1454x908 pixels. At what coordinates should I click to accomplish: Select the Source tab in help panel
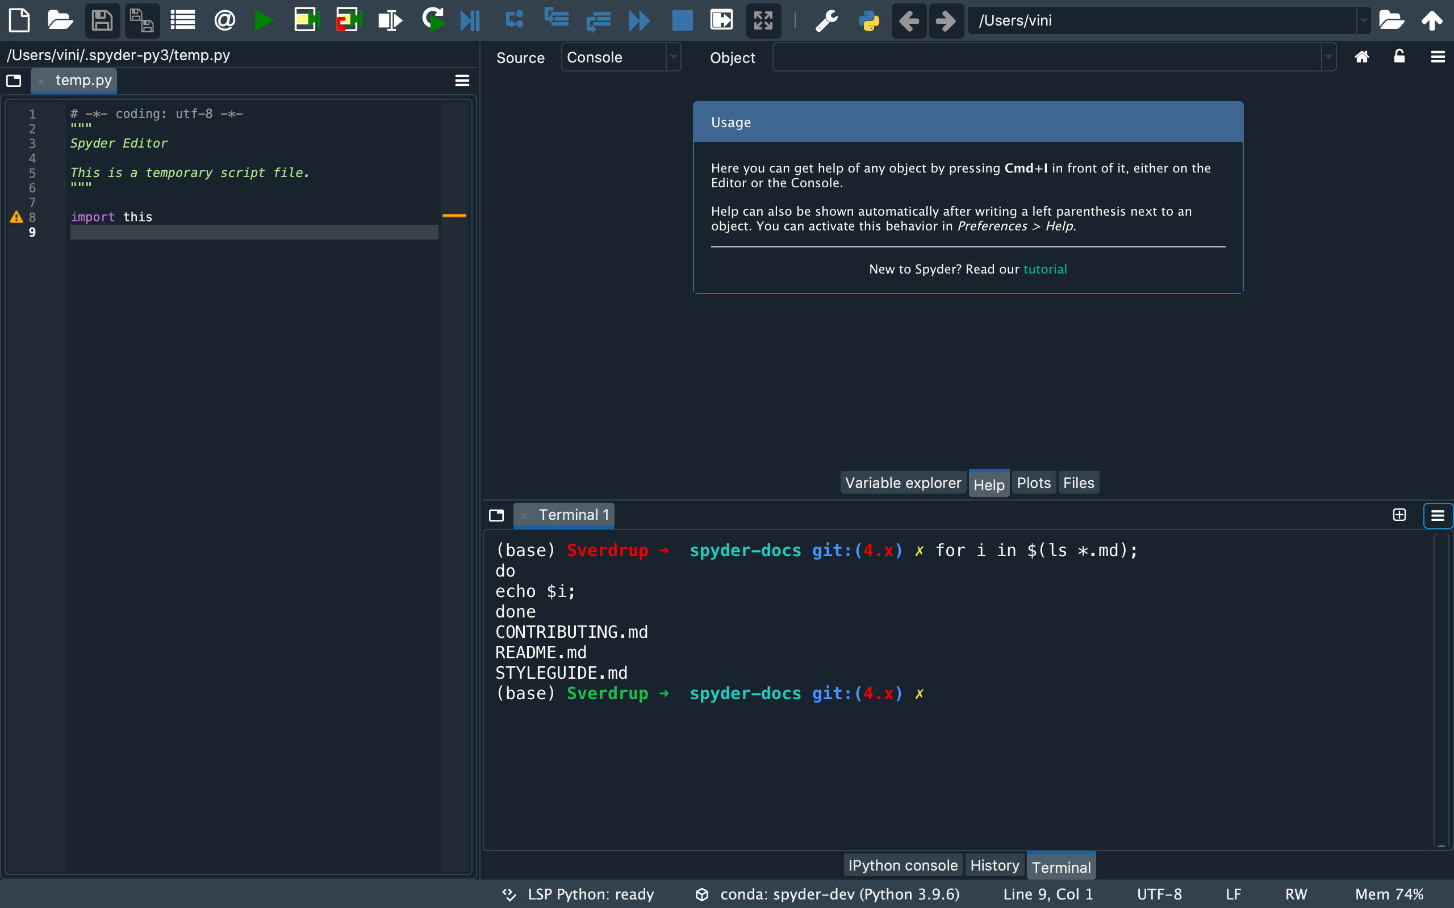519,57
